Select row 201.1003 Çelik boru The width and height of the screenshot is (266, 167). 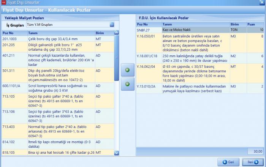coord(57,39)
